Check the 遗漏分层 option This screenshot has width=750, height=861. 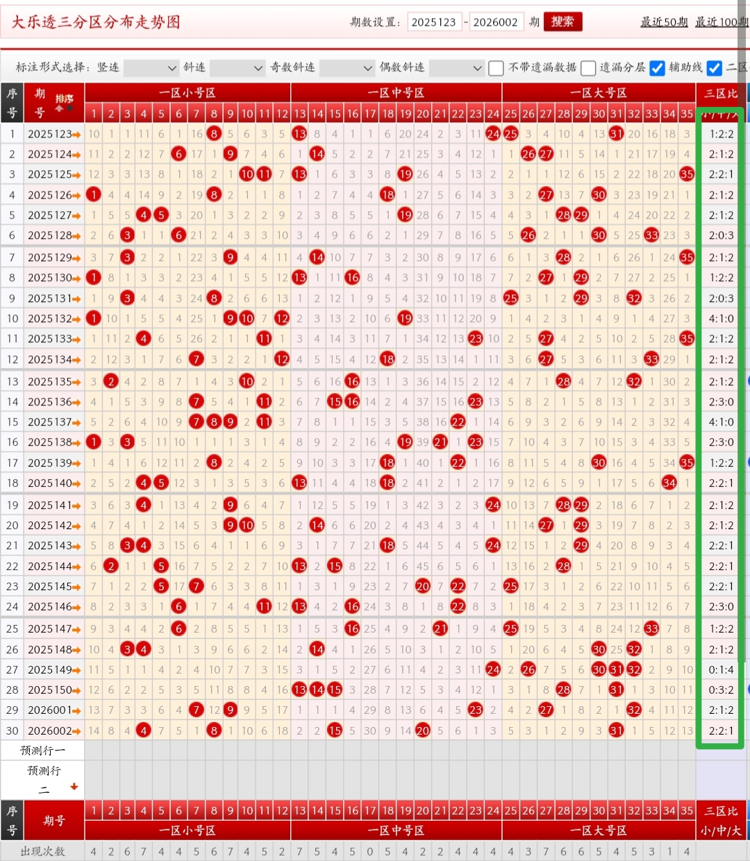tap(588, 68)
